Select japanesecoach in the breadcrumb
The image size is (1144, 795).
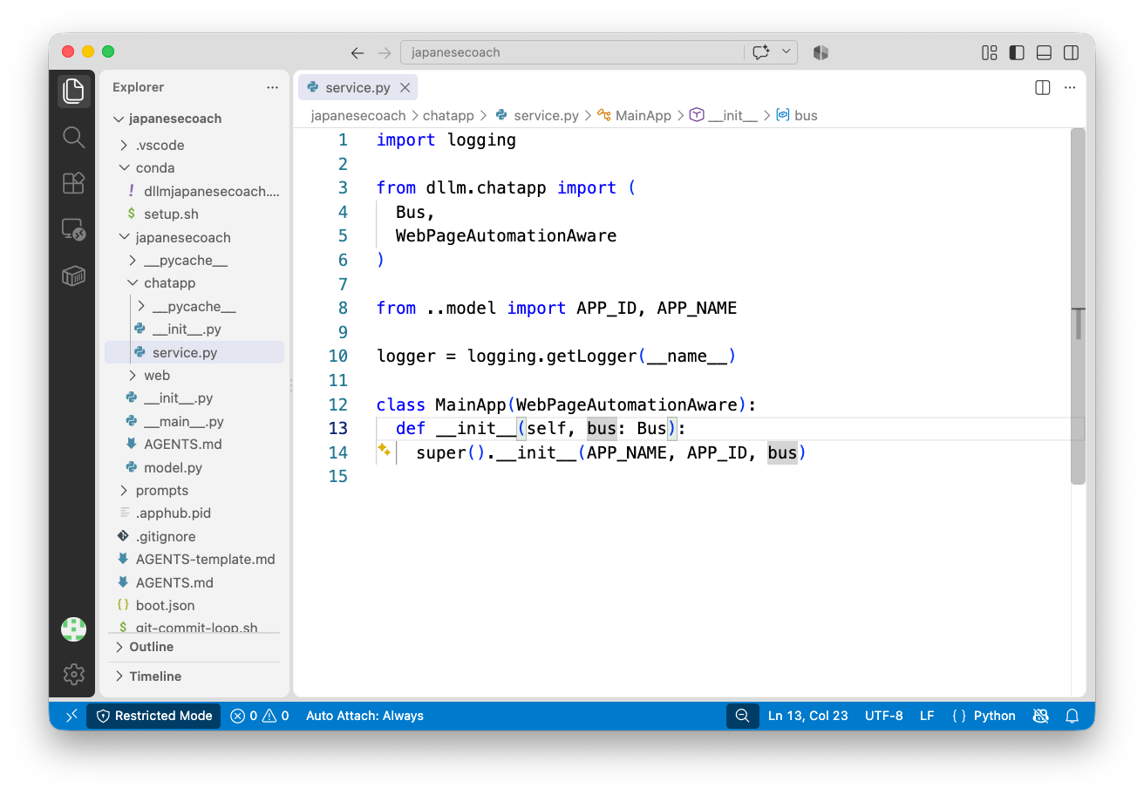click(358, 115)
